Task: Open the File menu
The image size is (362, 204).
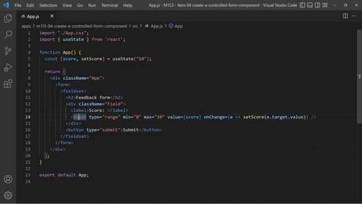Action: (18, 5)
